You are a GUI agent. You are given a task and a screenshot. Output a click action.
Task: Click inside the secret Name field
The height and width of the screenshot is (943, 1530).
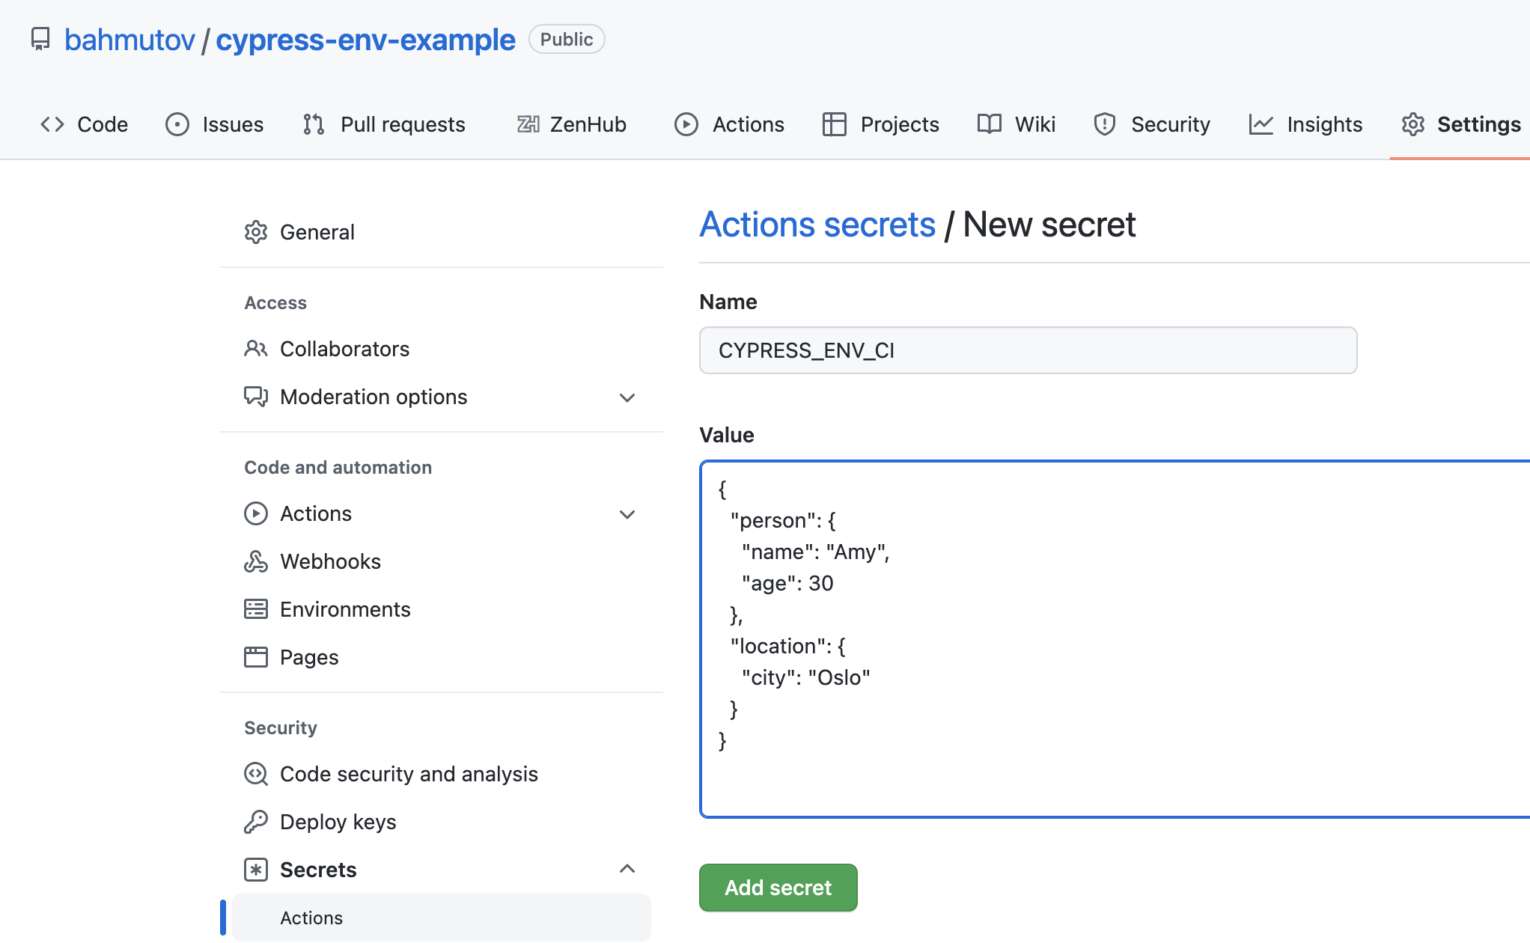pyautogui.click(x=1027, y=350)
